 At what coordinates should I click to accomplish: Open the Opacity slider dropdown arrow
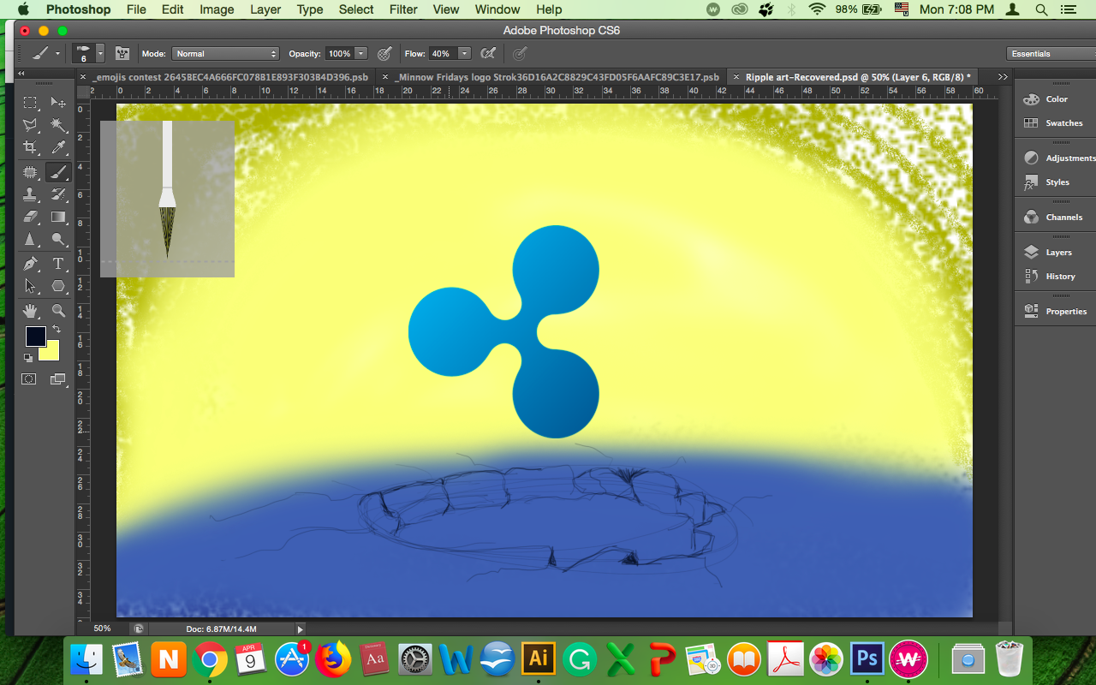click(x=361, y=53)
